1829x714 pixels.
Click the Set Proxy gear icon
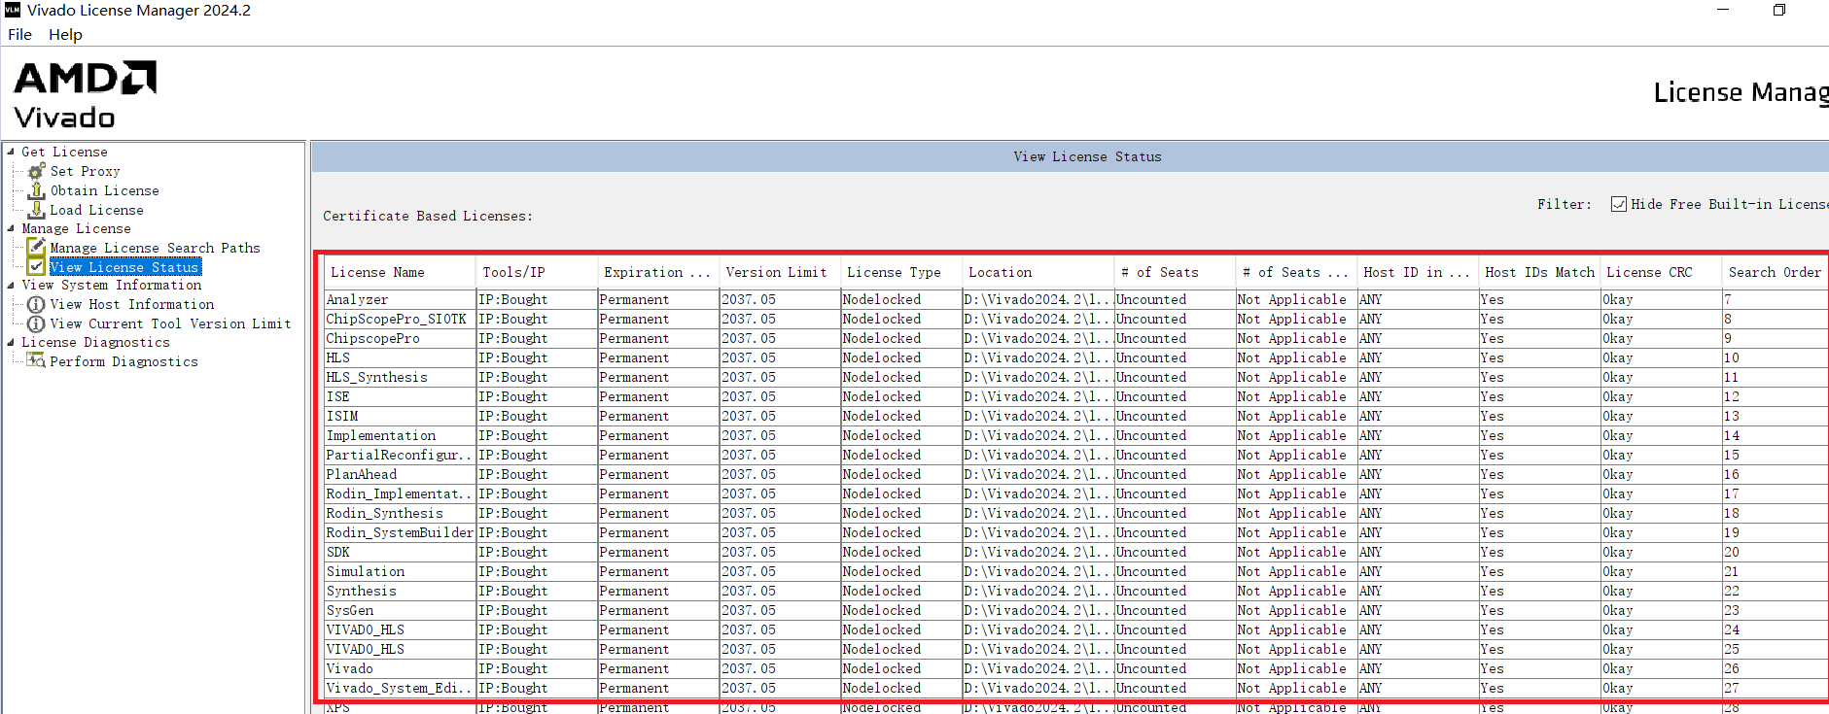tap(37, 171)
